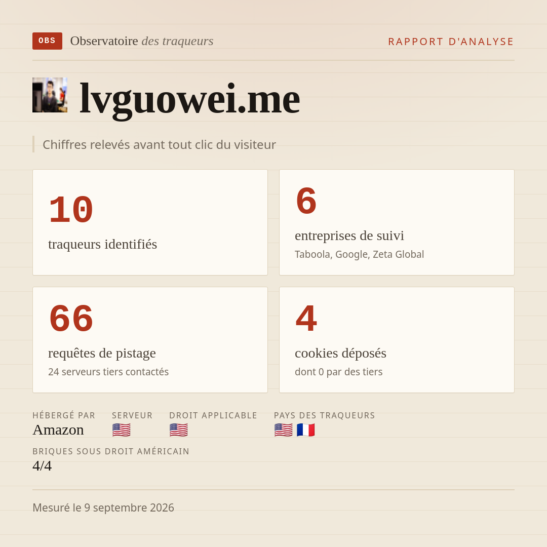The width and height of the screenshot is (547, 547).
Task: Click the number 6 of tracking companies
Action: pos(306,201)
